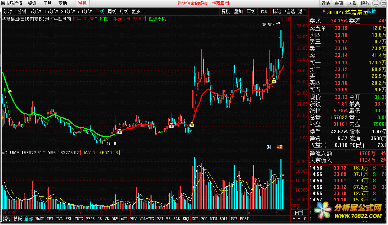Click the 交易 trading button
Image resolution: width=388 pixels, height=225 pixels.
click(352, 3)
